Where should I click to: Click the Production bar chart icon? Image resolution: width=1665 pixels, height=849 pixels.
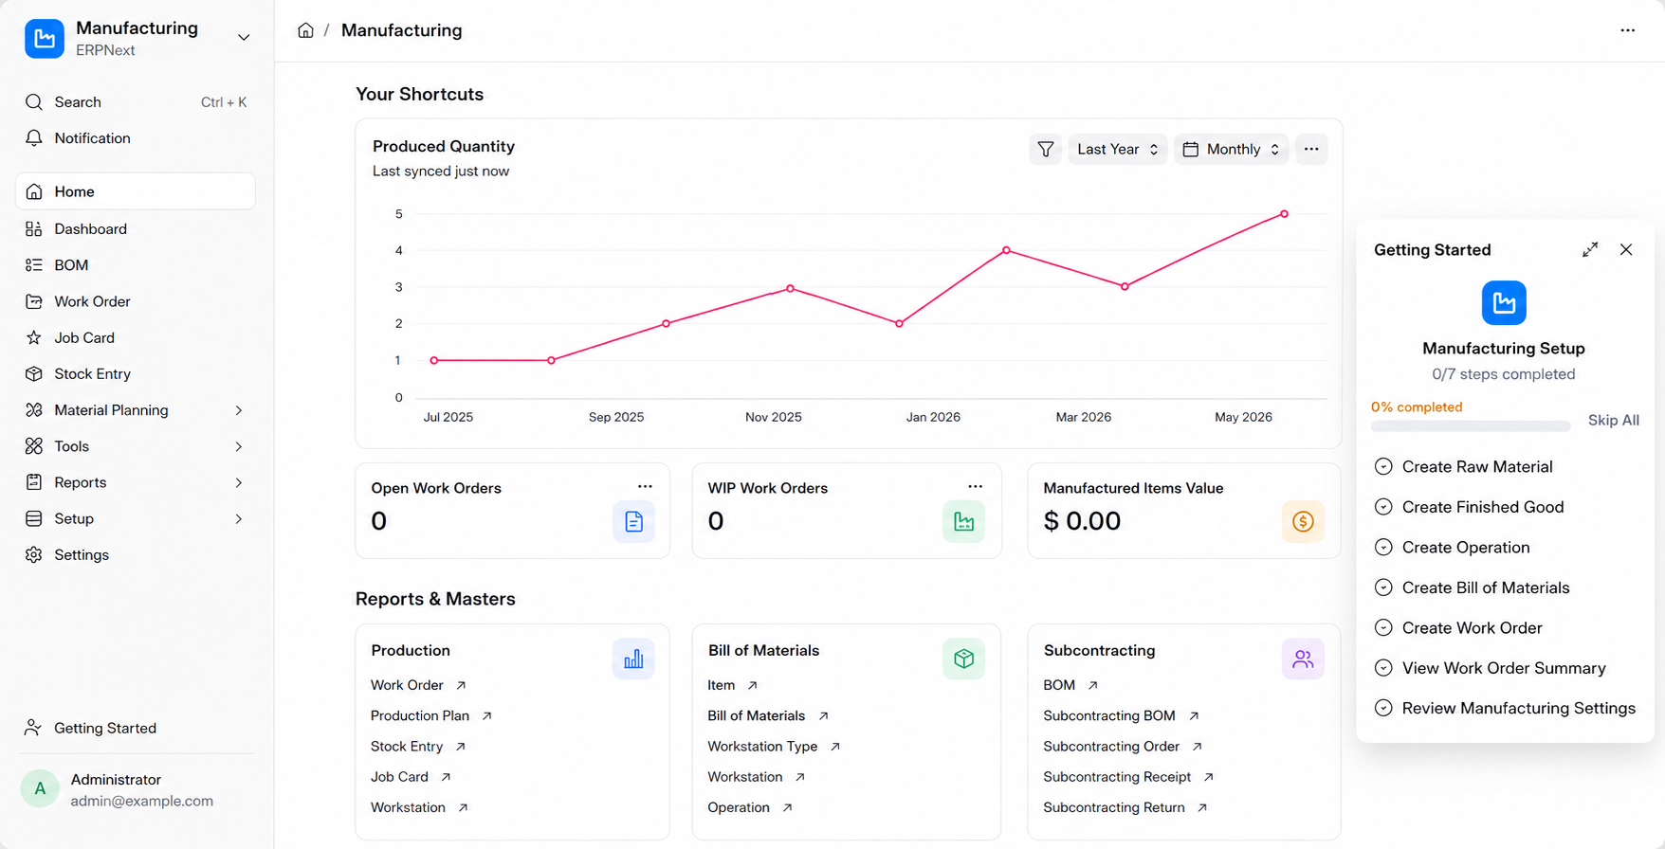point(633,659)
